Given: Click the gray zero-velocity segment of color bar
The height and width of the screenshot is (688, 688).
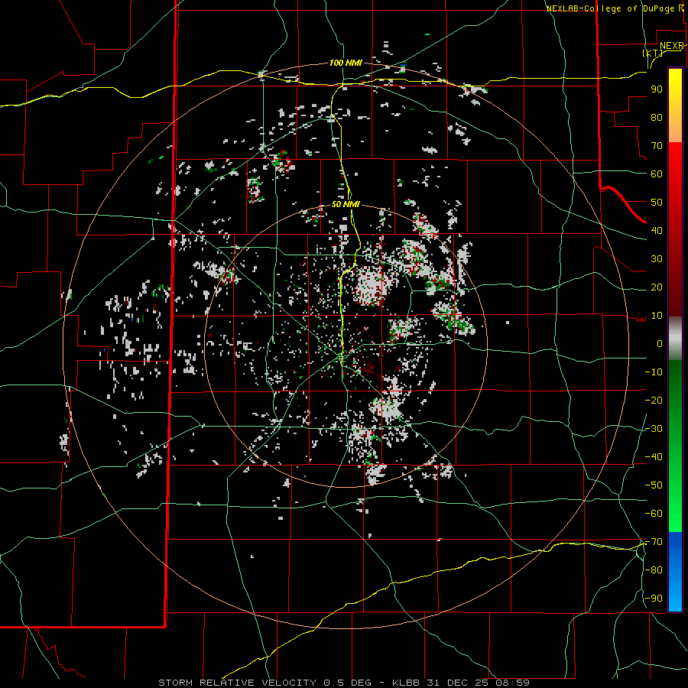Looking at the screenshot, I should pyautogui.click(x=675, y=339).
